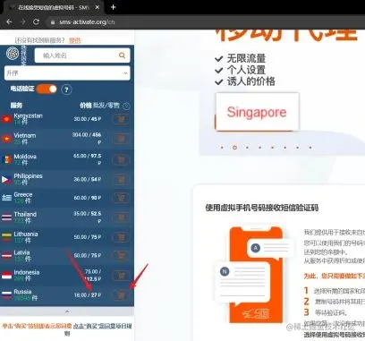This screenshot has width=365, height=341.
Task: Open the sort order dropdown
Action: point(67,73)
